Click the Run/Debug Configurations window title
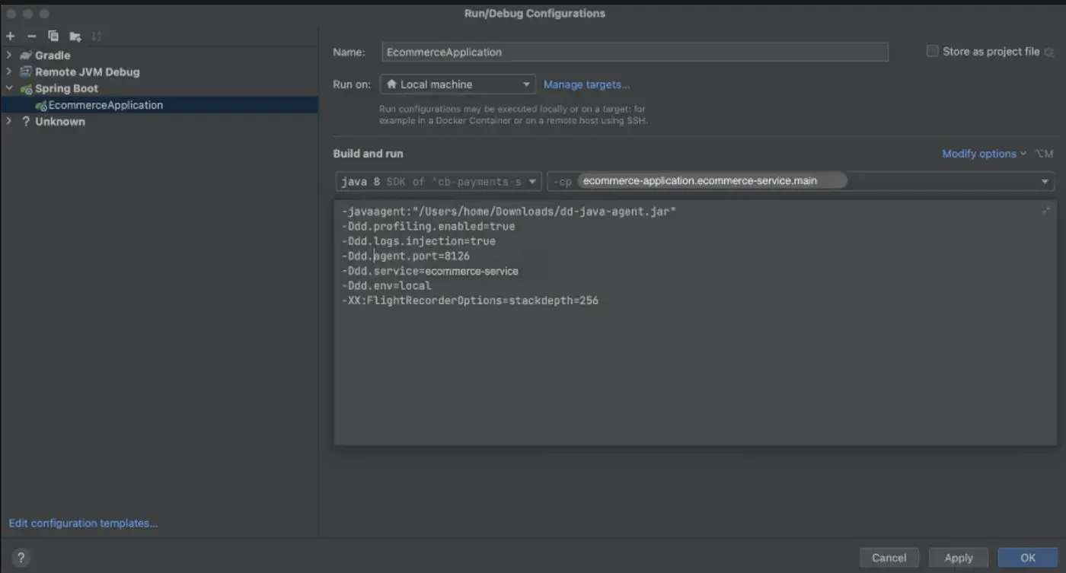 pyautogui.click(x=535, y=14)
